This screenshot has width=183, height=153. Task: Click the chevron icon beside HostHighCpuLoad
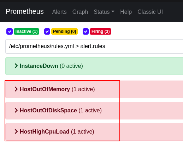pyautogui.click(x=16, y=131)
